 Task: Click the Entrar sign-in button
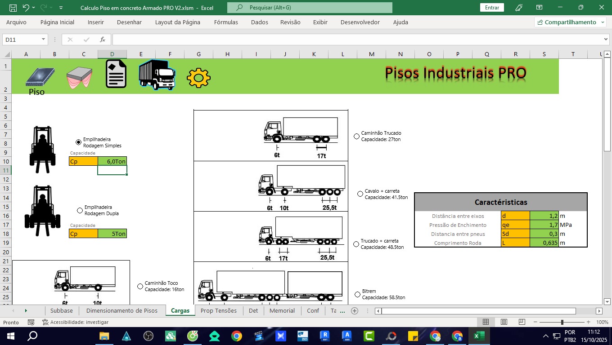click(x=492, y=8)
